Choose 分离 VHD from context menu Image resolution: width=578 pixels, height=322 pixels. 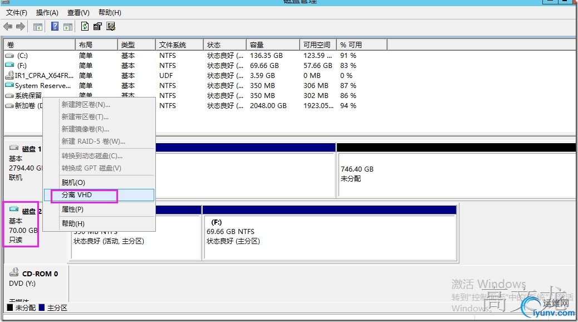tap(99, 195)
